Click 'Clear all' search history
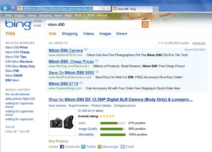This screenshot has height=152, width=212. point(11,131)
